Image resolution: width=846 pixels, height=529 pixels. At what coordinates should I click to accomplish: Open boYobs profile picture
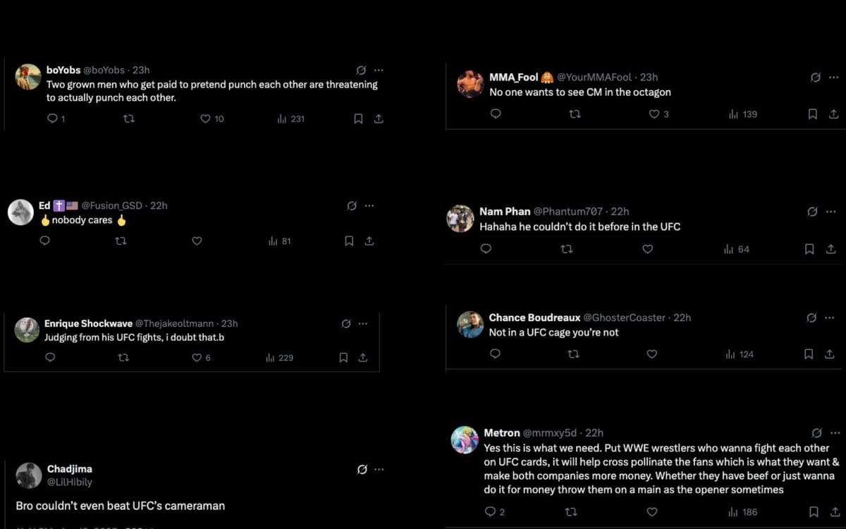[x=28, y=77]
